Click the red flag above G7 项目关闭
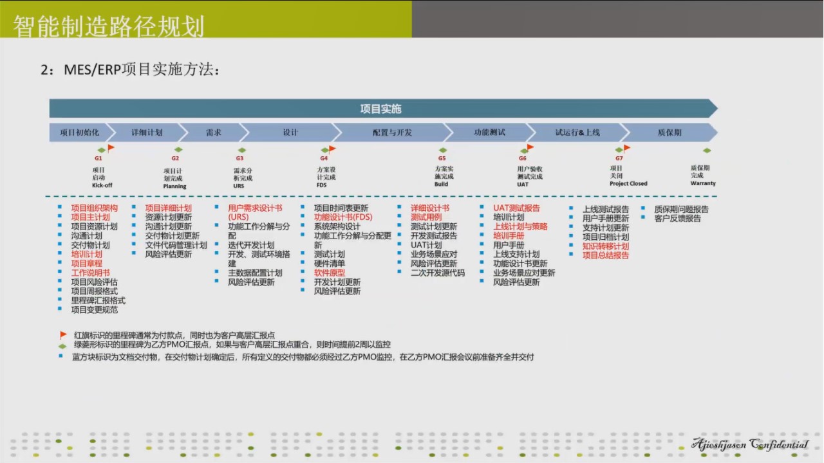This screenshot has height=463, width=824. [626, 148]
